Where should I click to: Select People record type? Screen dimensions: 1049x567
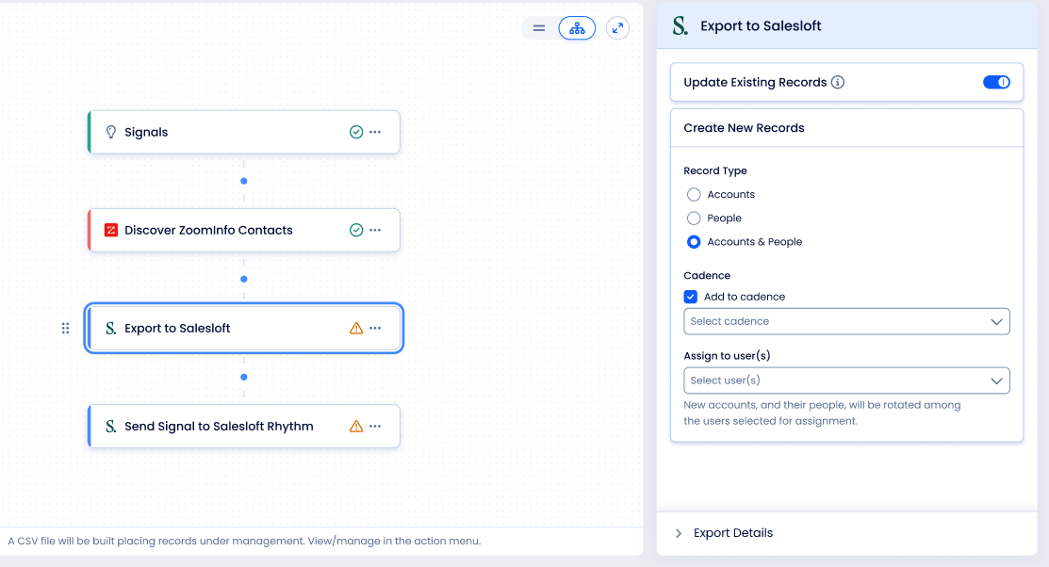pyautogui.click(x=694, y=218)
